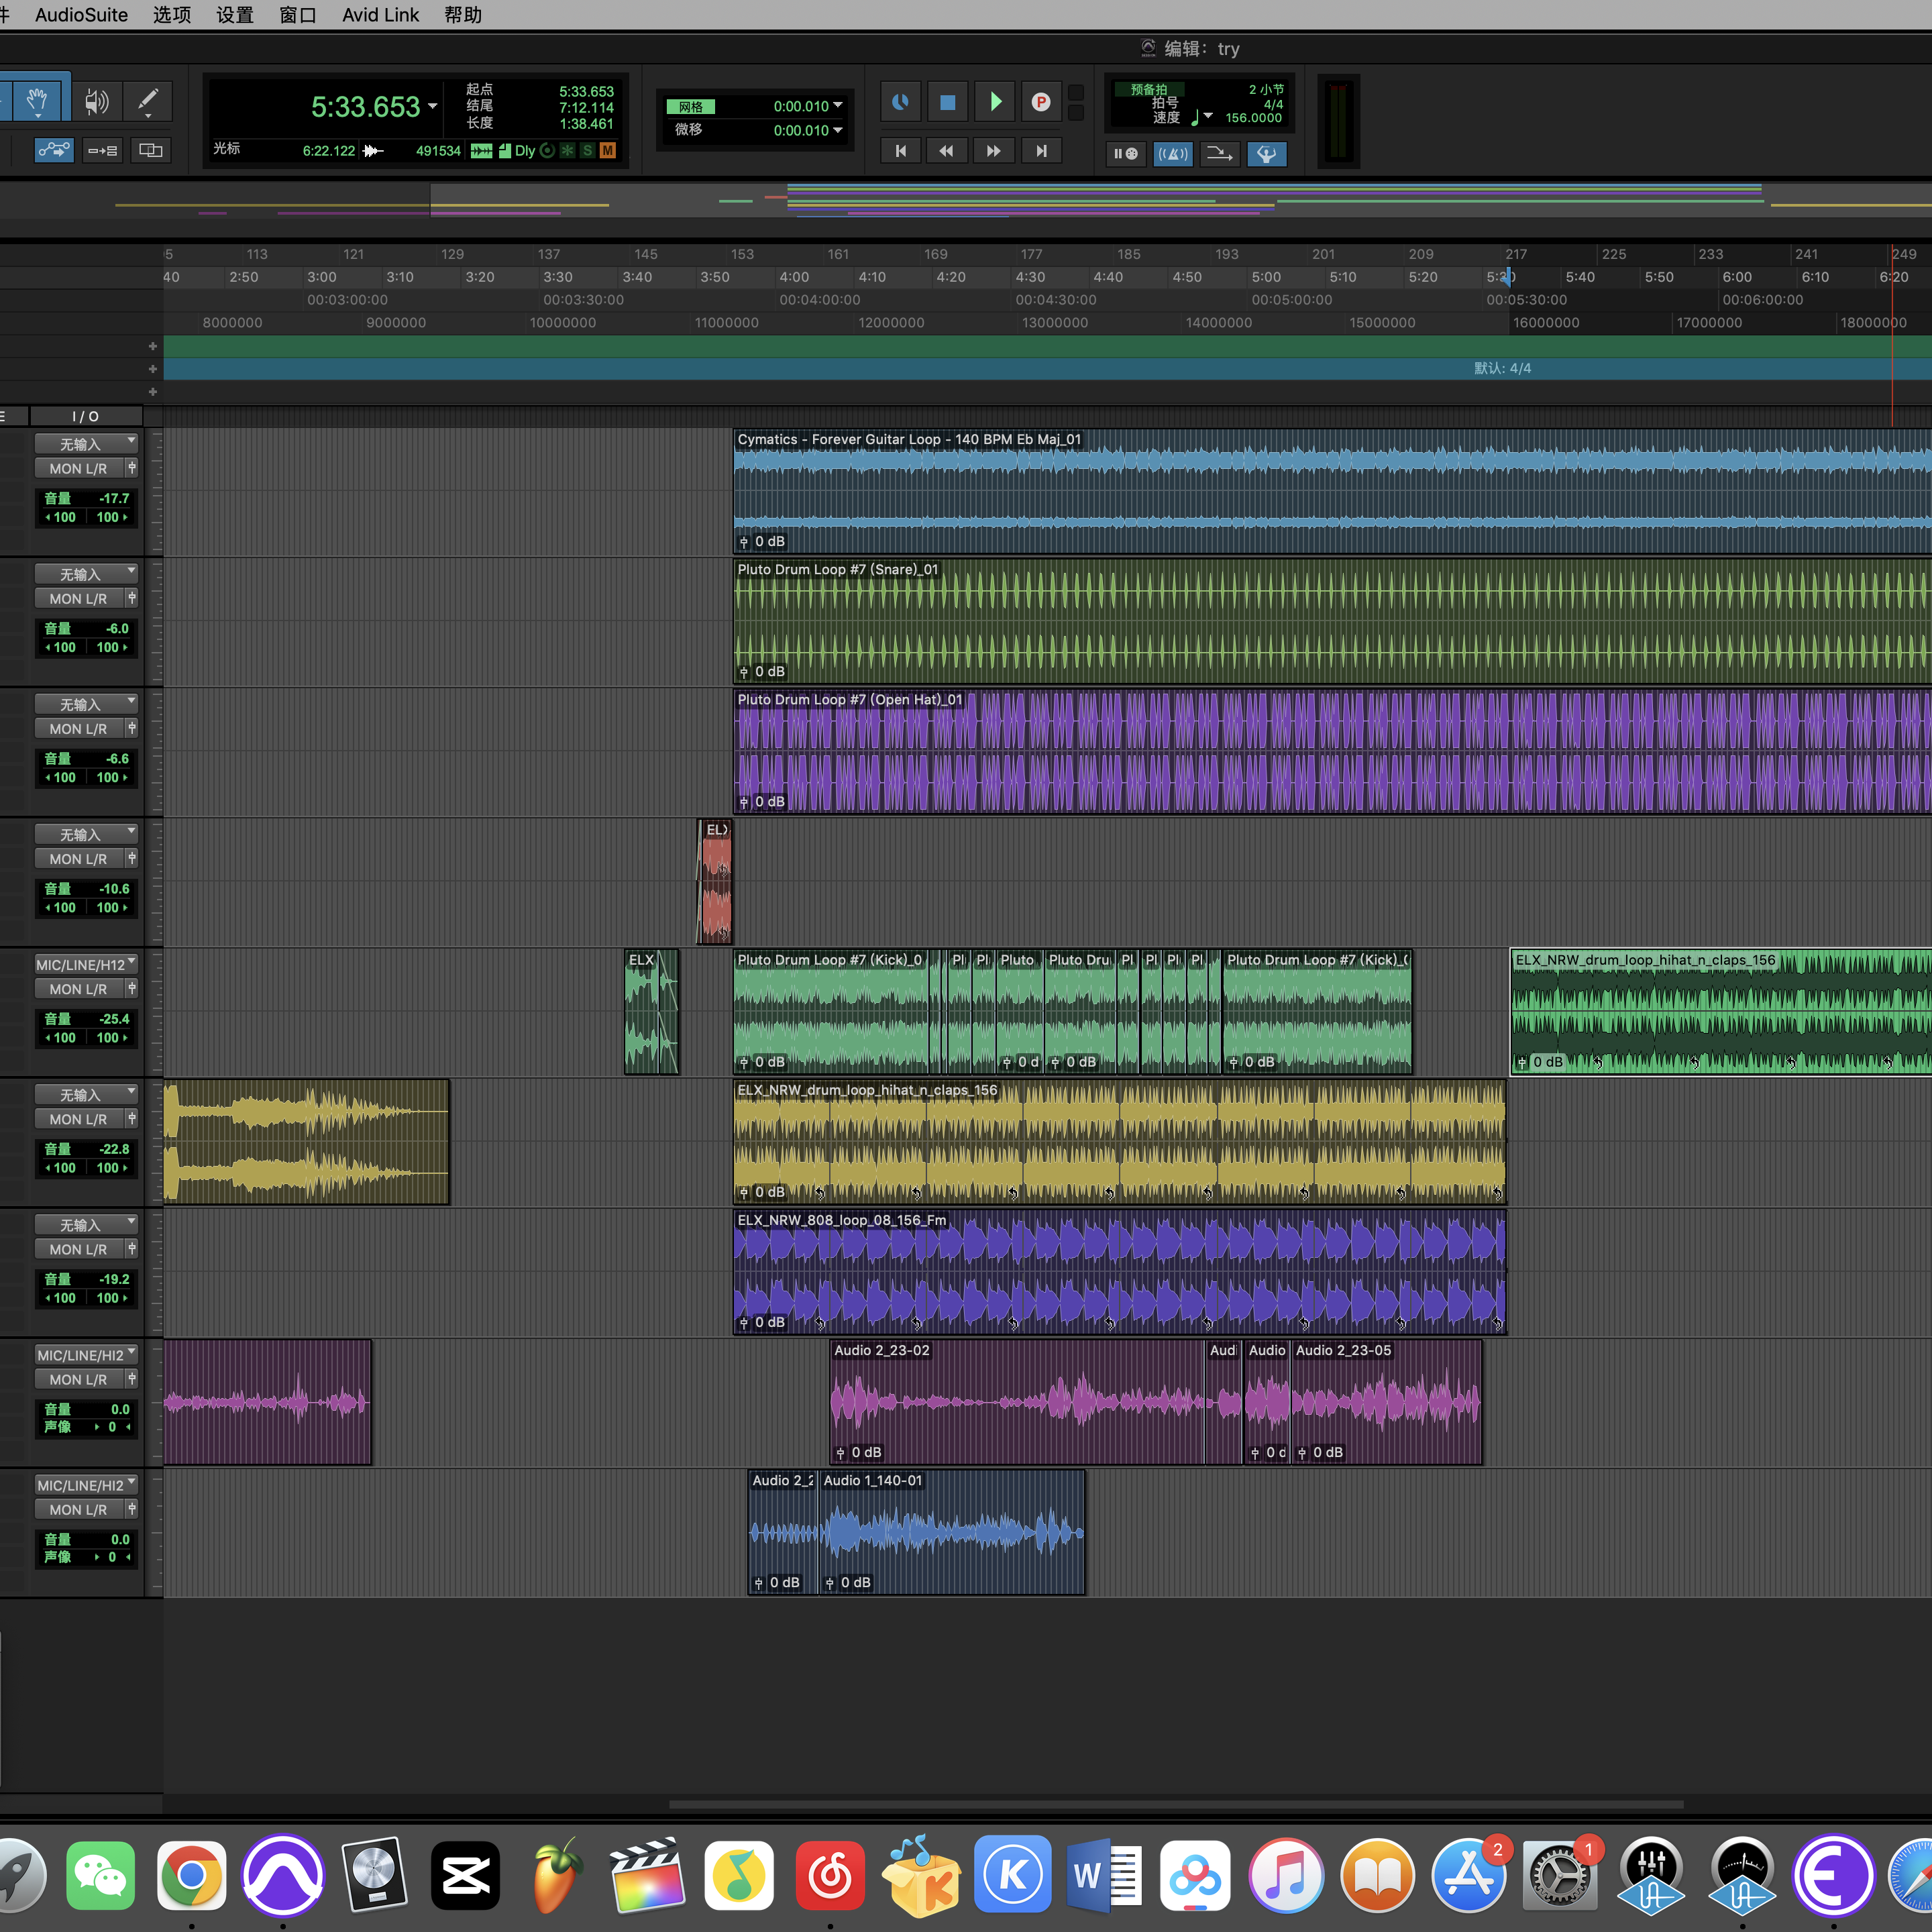Click clip gain fader on ELX_NRW_808_loop clip
1932x1932 pixels.
(743, 1322)
